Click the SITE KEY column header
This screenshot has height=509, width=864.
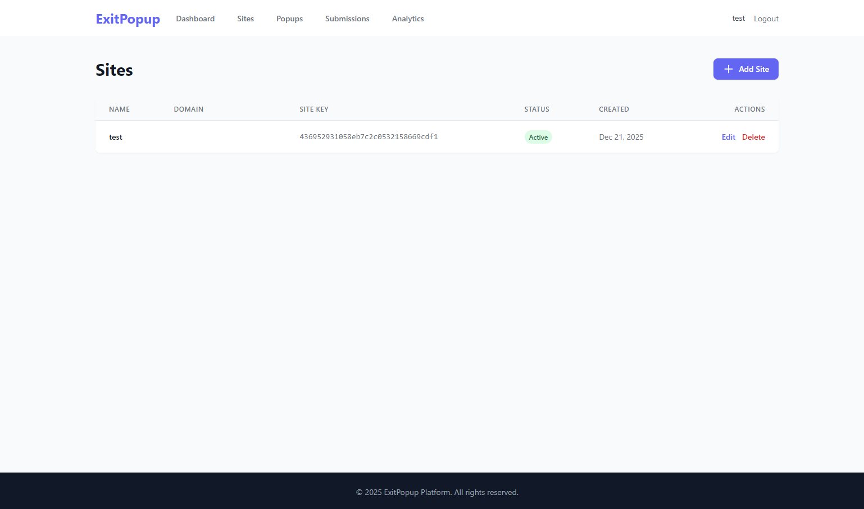tap(313, 109)
